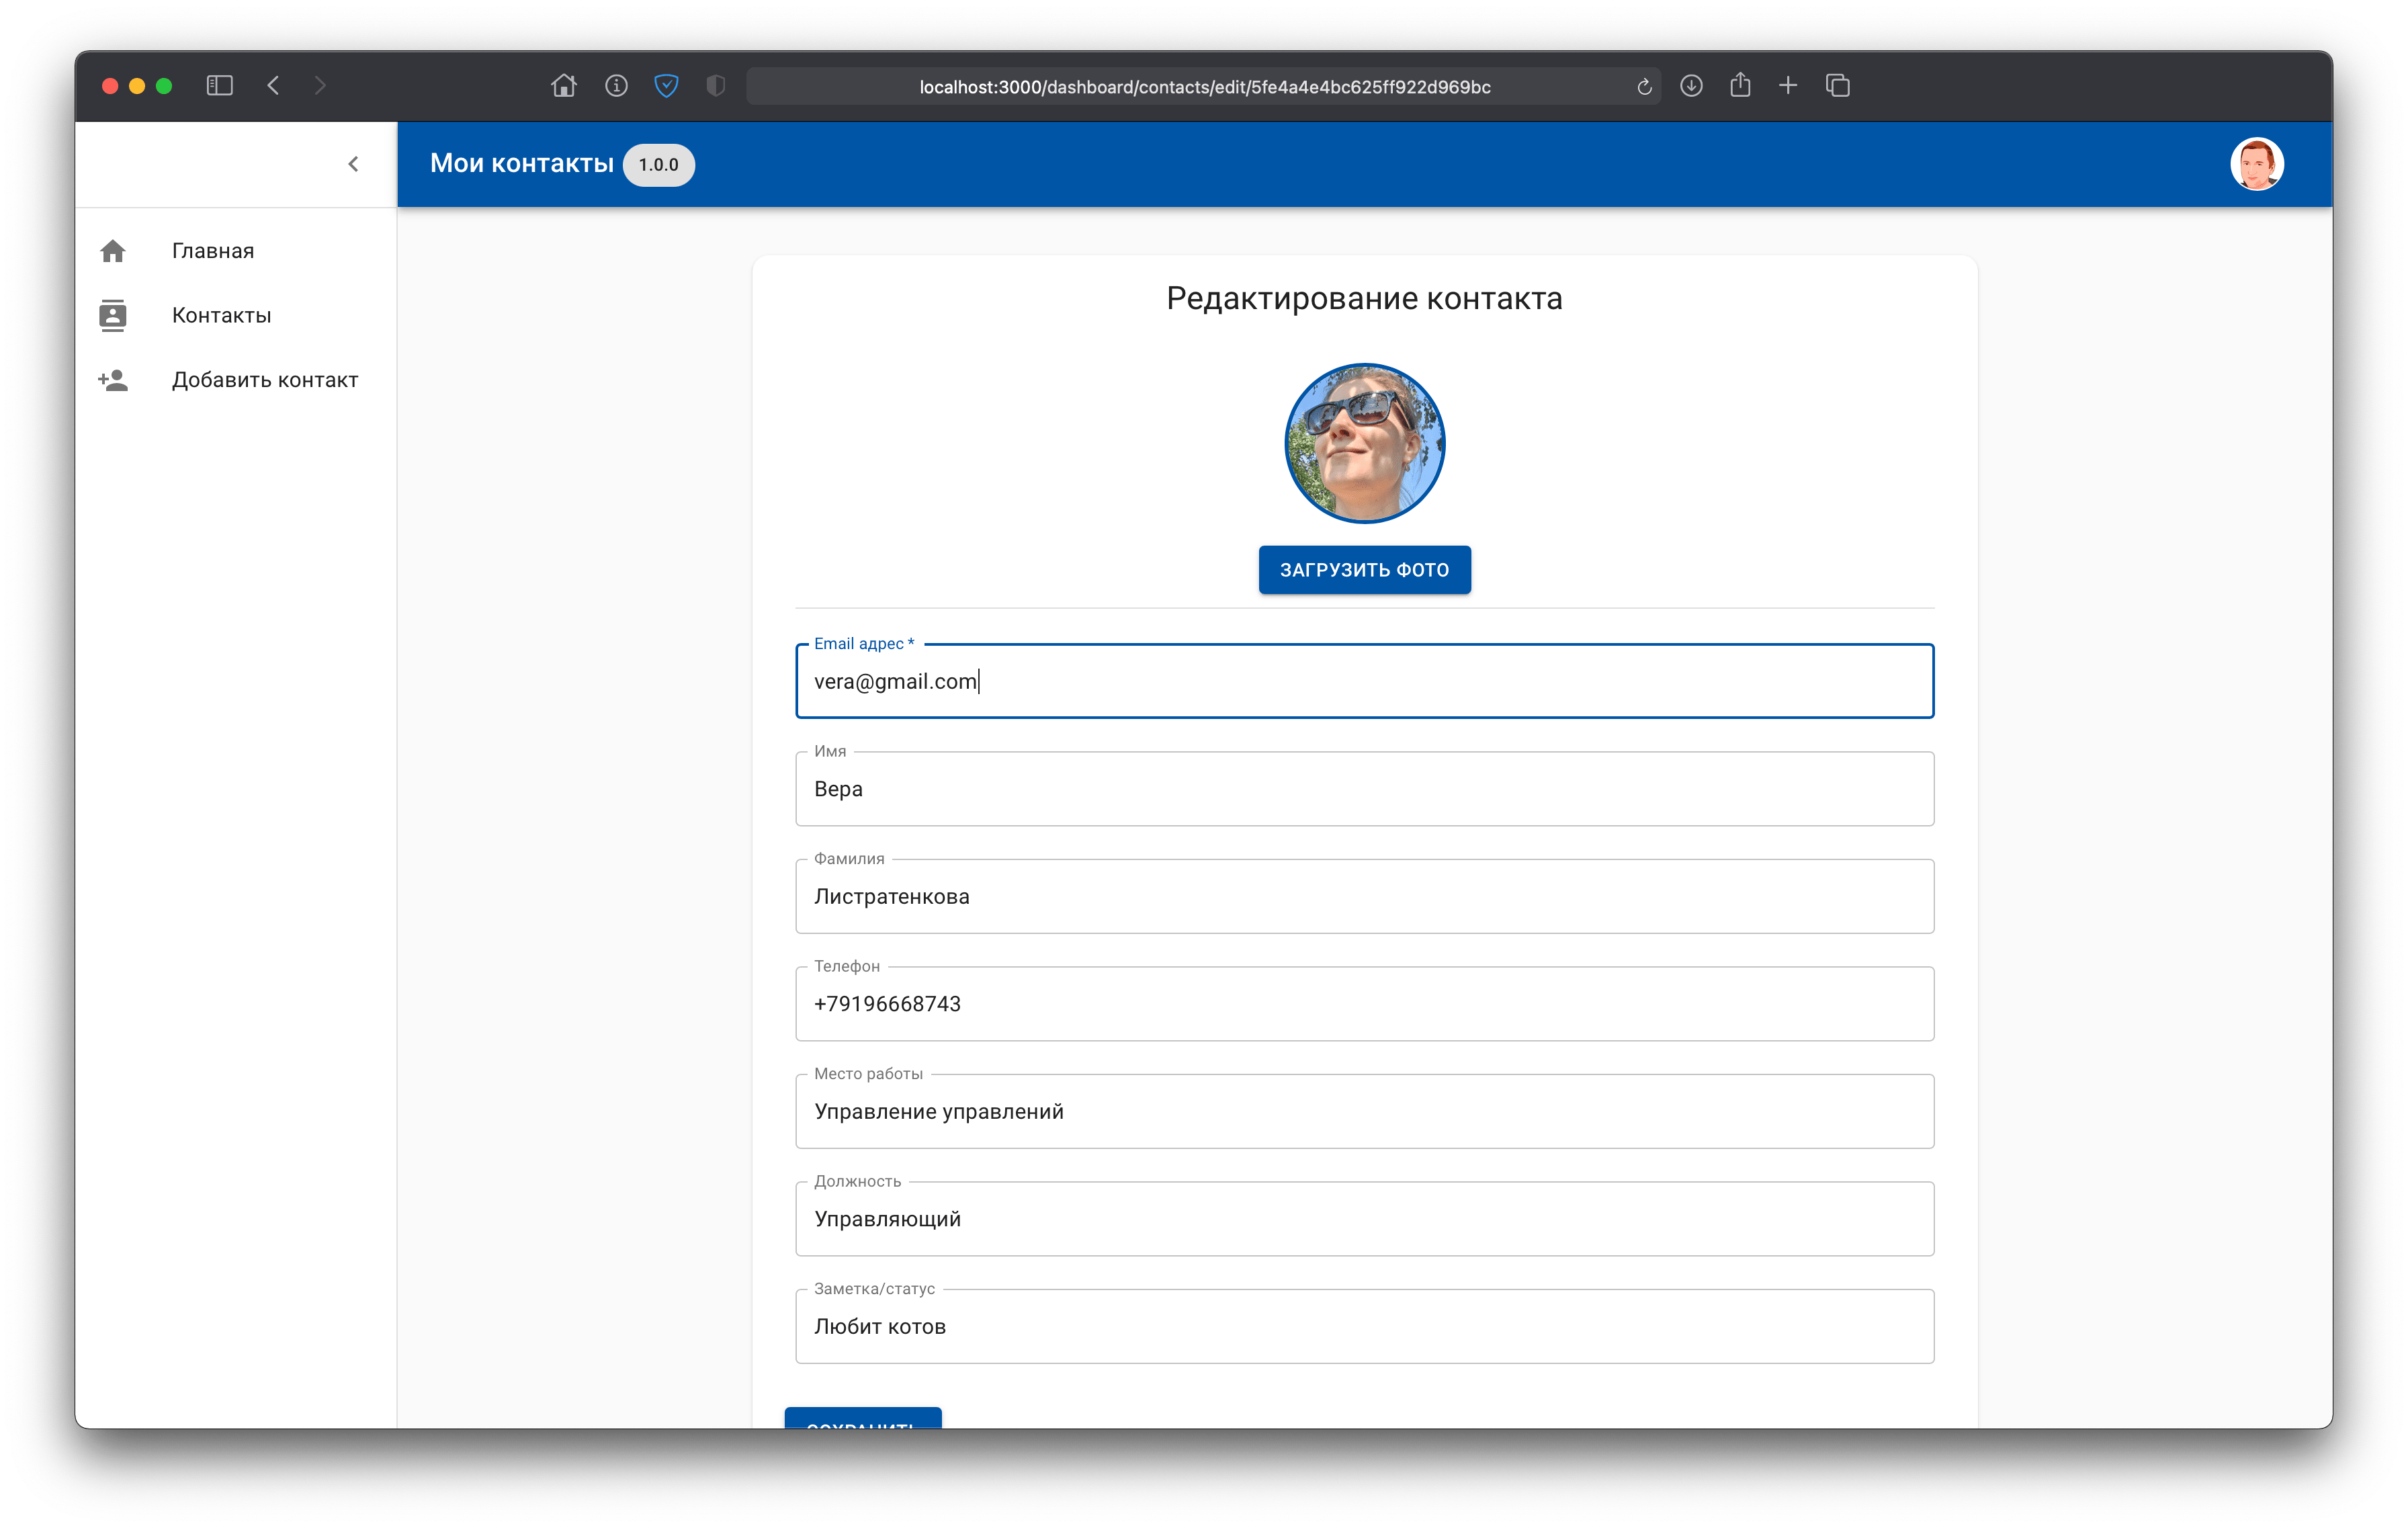Click the blue shield privacy icon
The width and height of the screenshot is (2408, 1528).
[x=666, y=86]
